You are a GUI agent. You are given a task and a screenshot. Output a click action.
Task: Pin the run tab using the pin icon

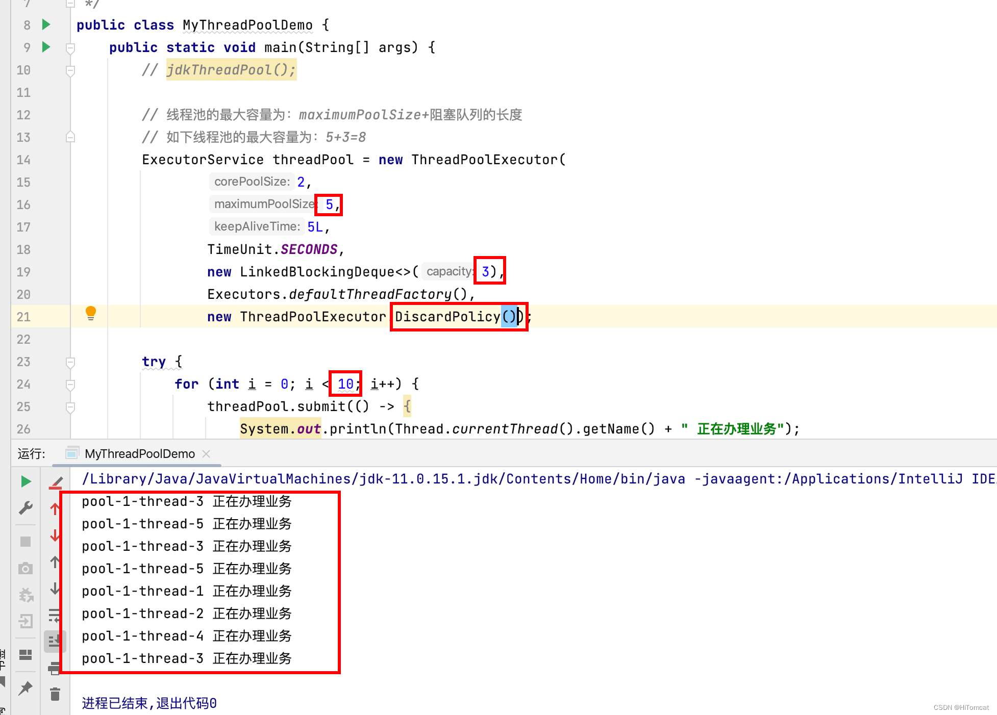pos(26,688)
